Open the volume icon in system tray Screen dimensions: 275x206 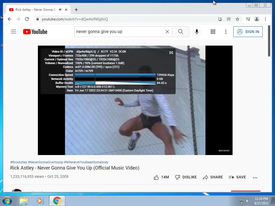[x=248, y=201]
